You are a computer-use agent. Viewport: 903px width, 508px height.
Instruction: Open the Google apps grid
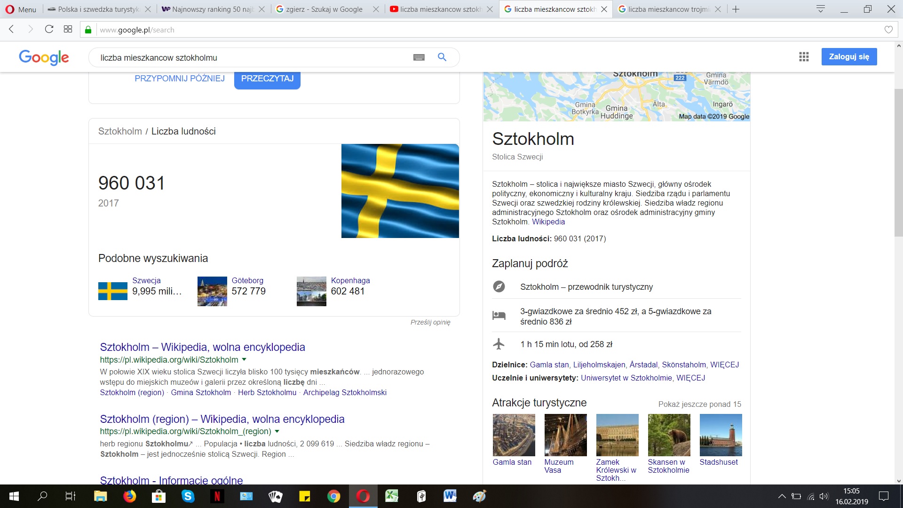804,57
